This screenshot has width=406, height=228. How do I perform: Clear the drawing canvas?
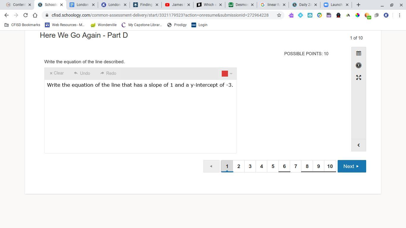(56, 73)
